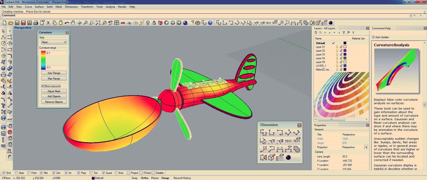
Task: Uncheck the Show isocurve checkbox
Action: 43,86
